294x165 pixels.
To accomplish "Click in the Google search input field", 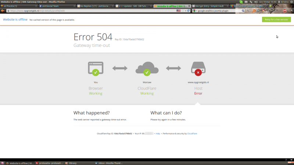I will [219, 11].
